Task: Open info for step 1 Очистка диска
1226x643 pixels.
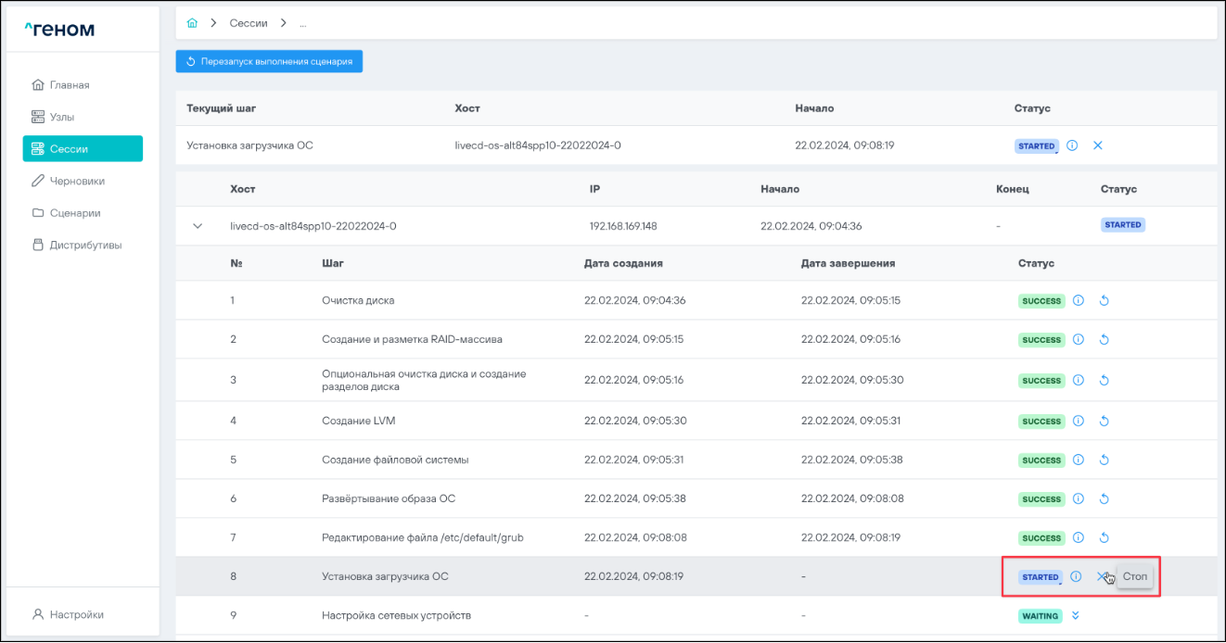Action: tap(1079, 300)
